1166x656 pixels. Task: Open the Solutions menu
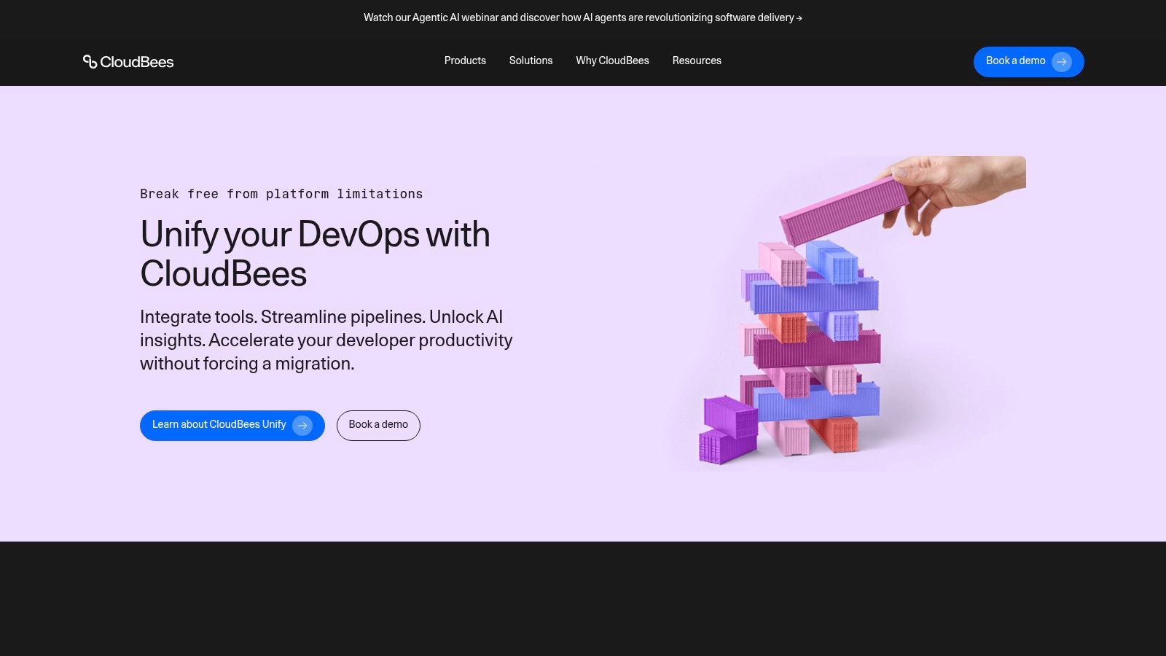tap(531, 60)
